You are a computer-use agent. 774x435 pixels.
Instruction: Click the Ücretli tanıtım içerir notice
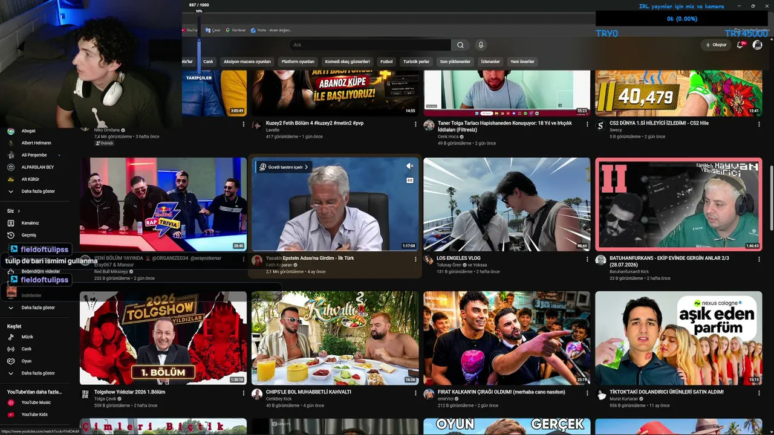[284, 167]
